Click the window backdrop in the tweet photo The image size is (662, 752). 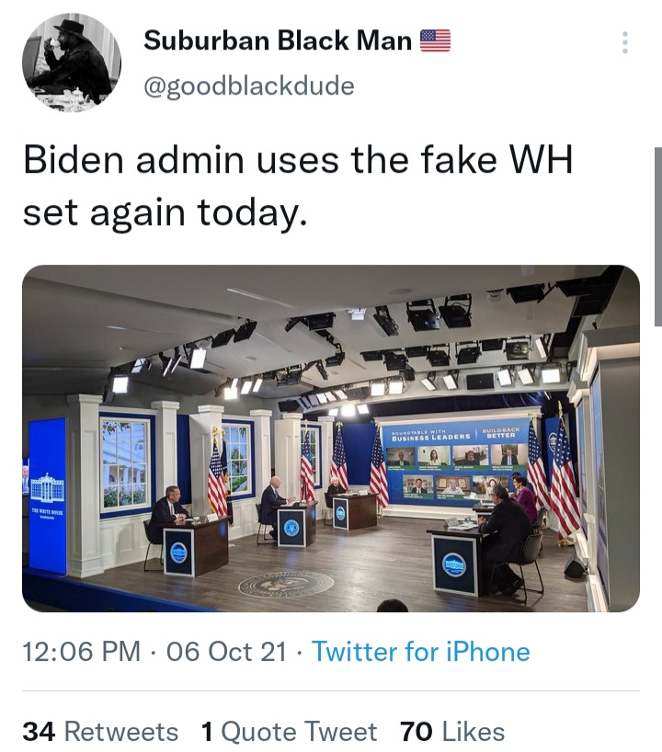(x=126, y=466)
